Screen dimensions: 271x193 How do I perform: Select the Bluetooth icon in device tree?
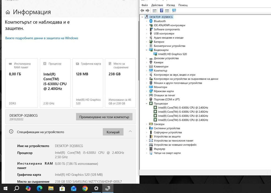[151, 21]
